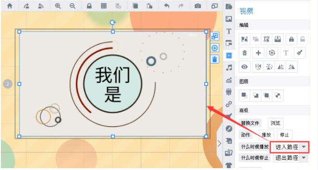The width and height of the screenshot is (318, 170).
Task: Paste from clipboard in top toolbar
Action: [150, 6]
